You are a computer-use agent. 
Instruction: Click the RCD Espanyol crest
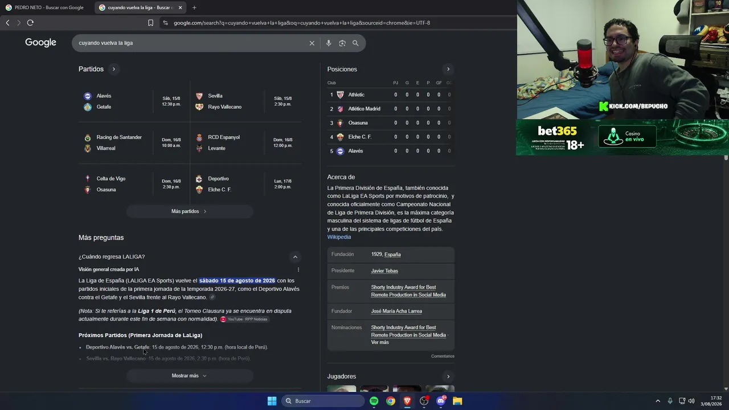coord(199,137)
